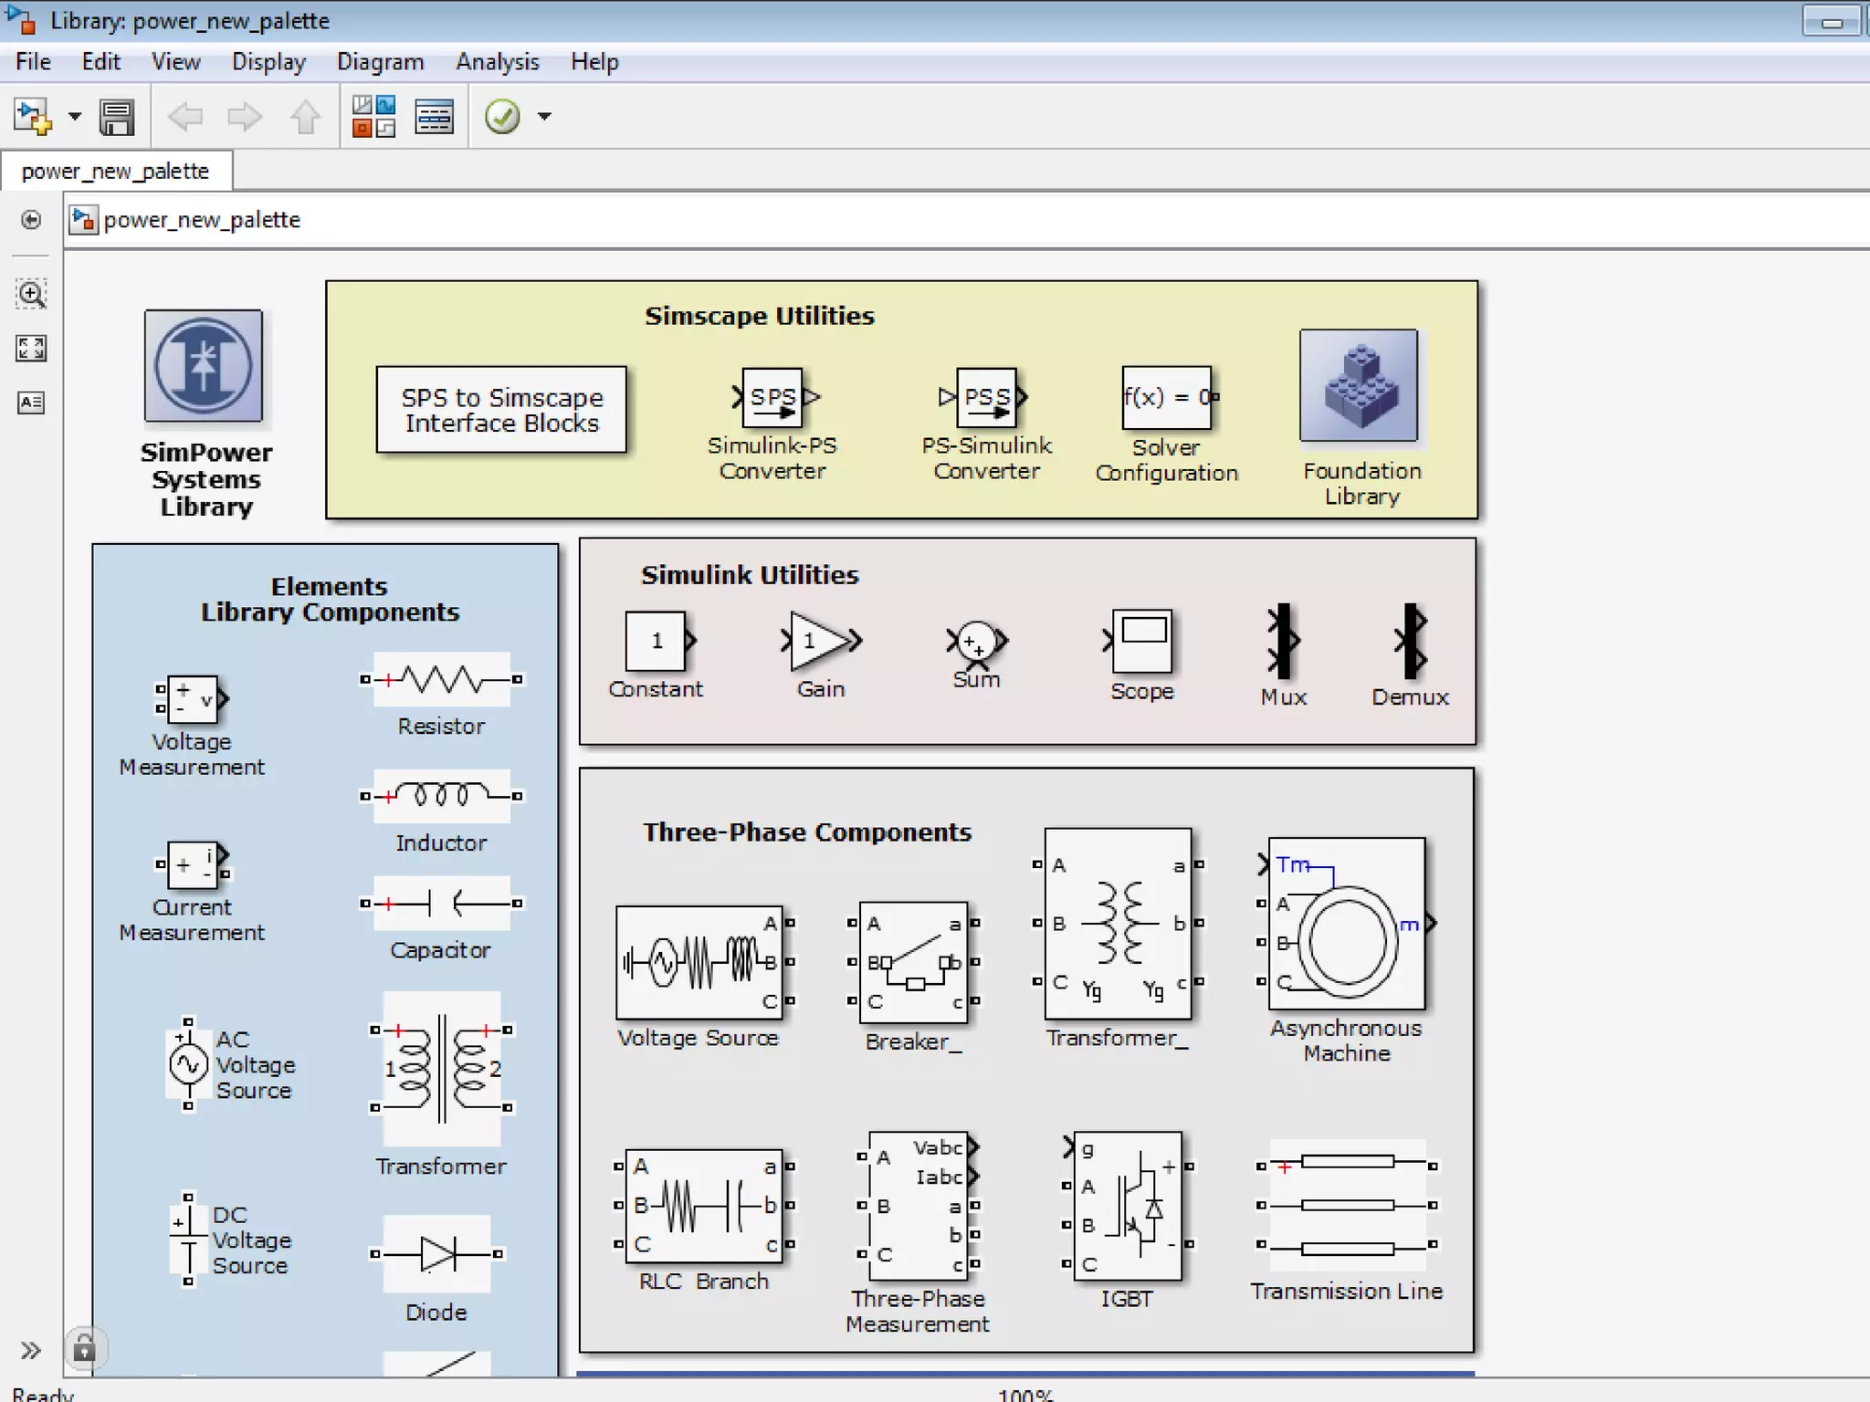The image size is (1870, 1402).
Task: Click power_new_palette in the breadcrumb bar
Action: click(202, 220)
